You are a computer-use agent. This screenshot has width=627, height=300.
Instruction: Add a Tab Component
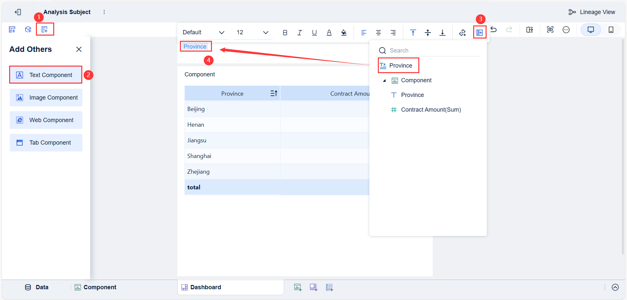pos(46,143)
